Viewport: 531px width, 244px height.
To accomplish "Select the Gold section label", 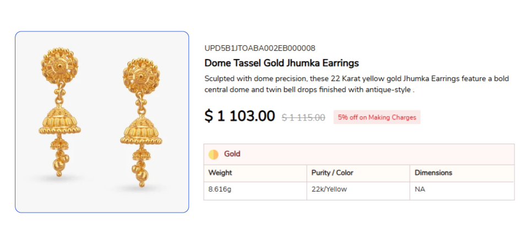I will click(232, 154).
